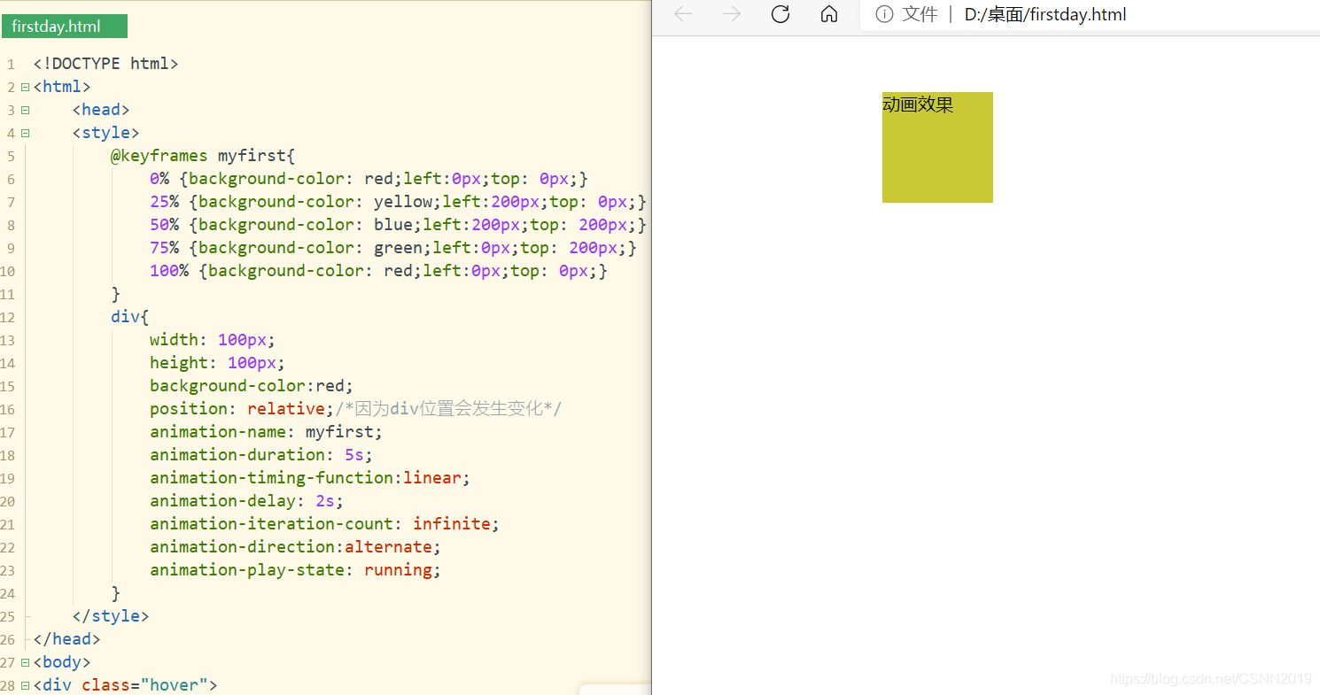The image size is (1320, 695).
Task: Collapse the style tag fold on line 4
Action: pos(25,133)
